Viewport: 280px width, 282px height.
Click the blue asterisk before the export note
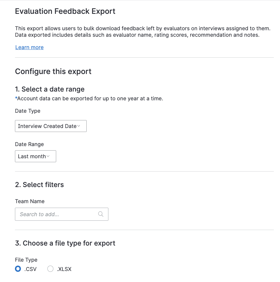(x=16, y=98)
